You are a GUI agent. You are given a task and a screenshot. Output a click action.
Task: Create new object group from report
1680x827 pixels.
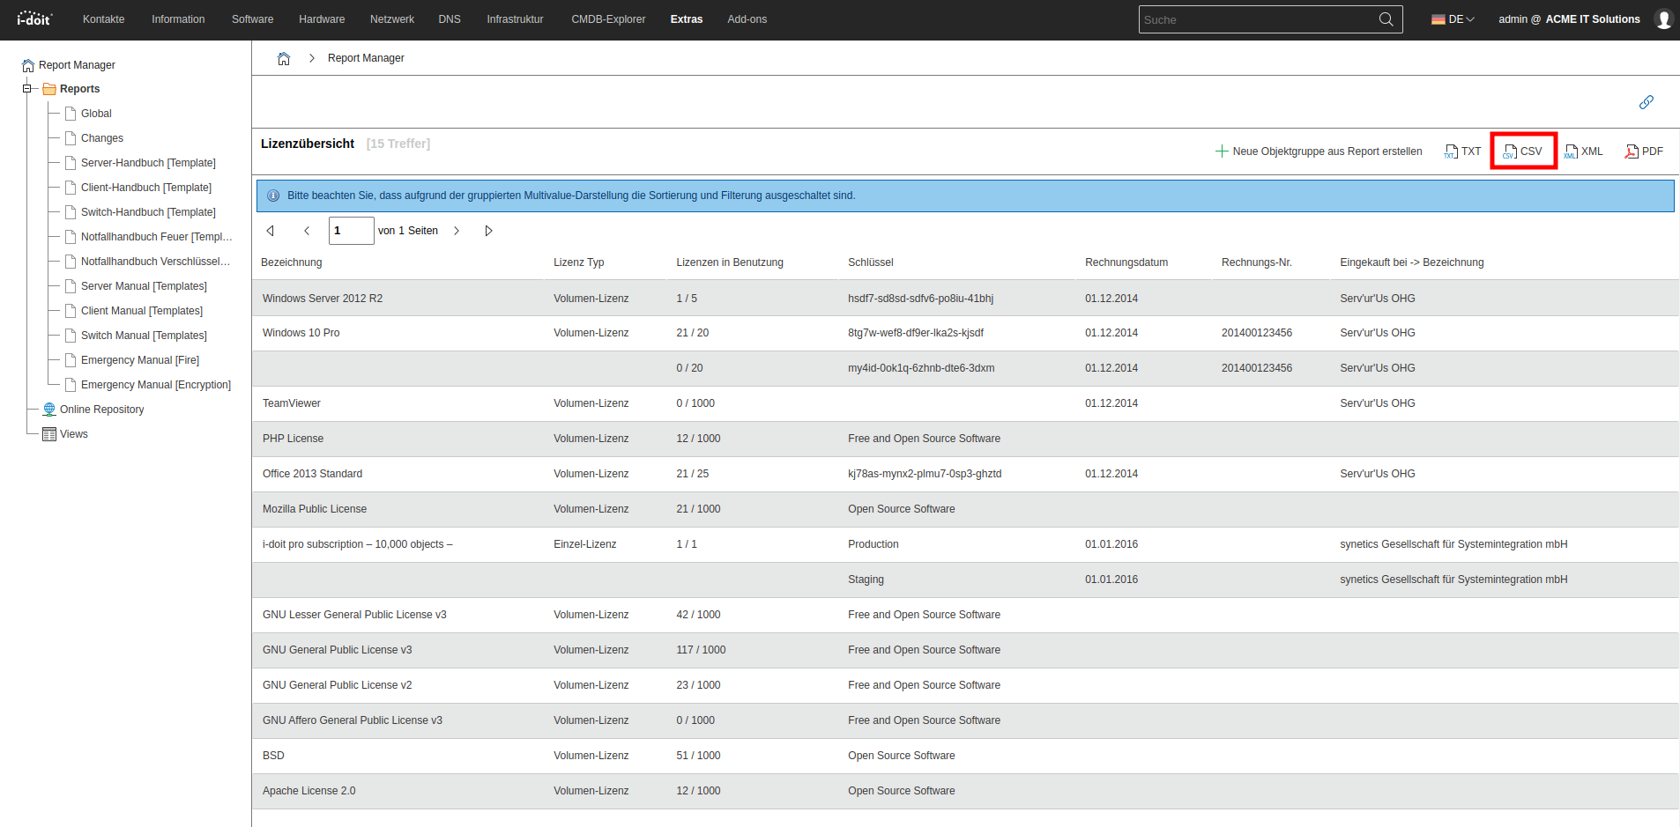pyautogui.click(x=1319, y=151)
